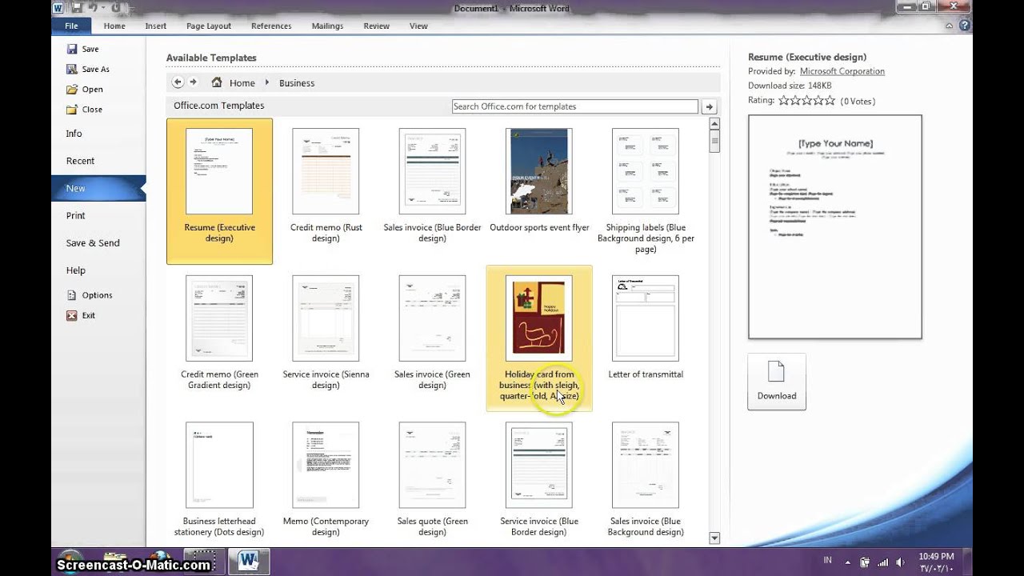Viewport: 1024px width, 576px height.
Task: Select Service invoice (Sienna design) template
Action: 326,334
